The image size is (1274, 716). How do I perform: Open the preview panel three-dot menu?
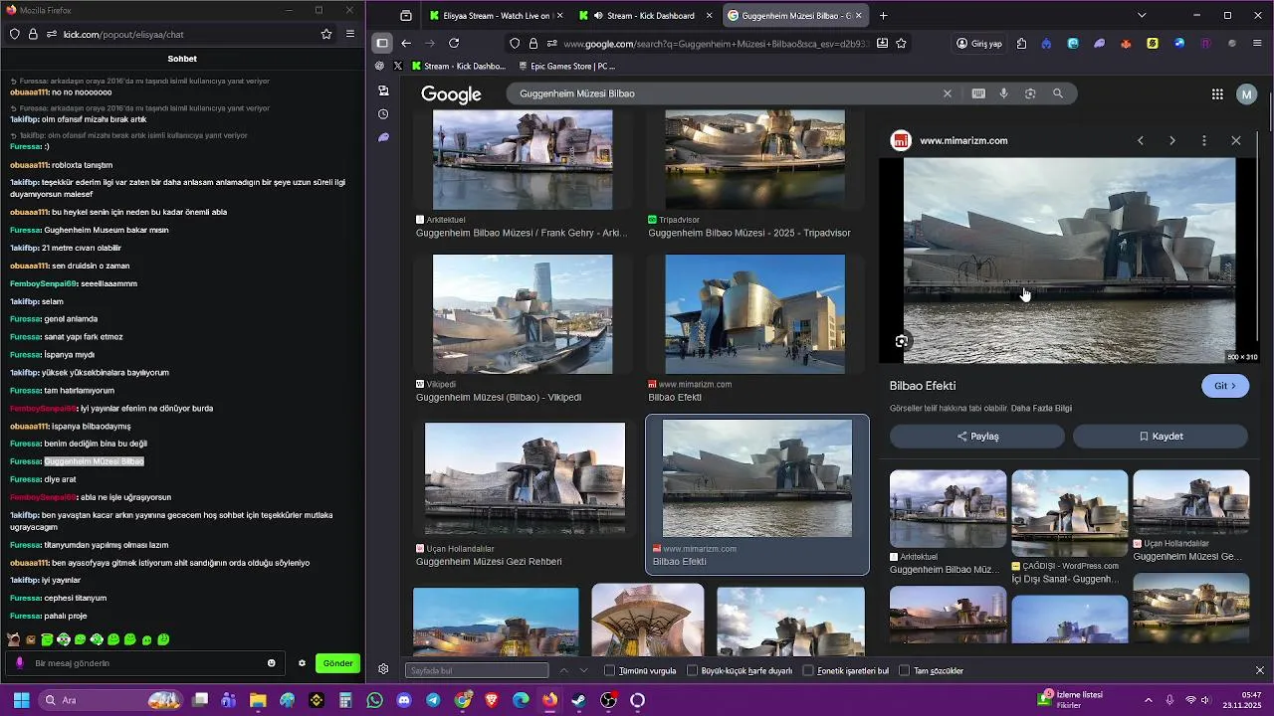point(1204,140)
